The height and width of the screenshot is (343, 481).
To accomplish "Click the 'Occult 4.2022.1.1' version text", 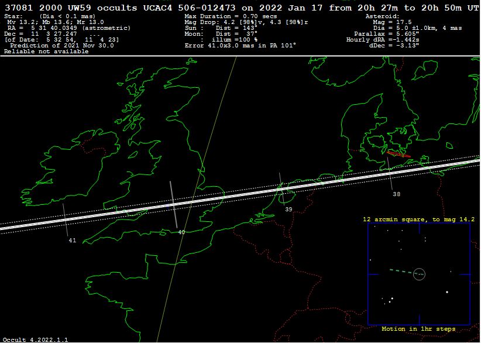I will [35, 339].
